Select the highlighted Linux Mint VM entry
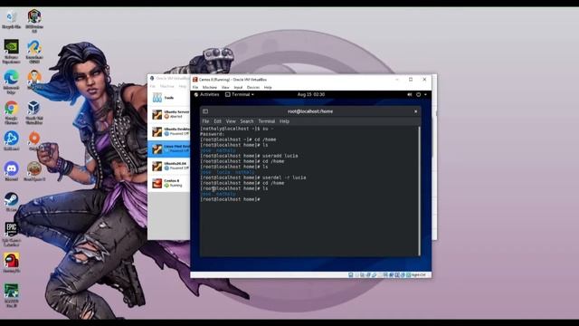Screen dimensions: 579x326 pyautogui.click(x=169, y=149)
